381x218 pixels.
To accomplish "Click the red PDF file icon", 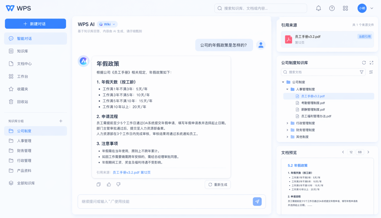I will pos(288,40).
